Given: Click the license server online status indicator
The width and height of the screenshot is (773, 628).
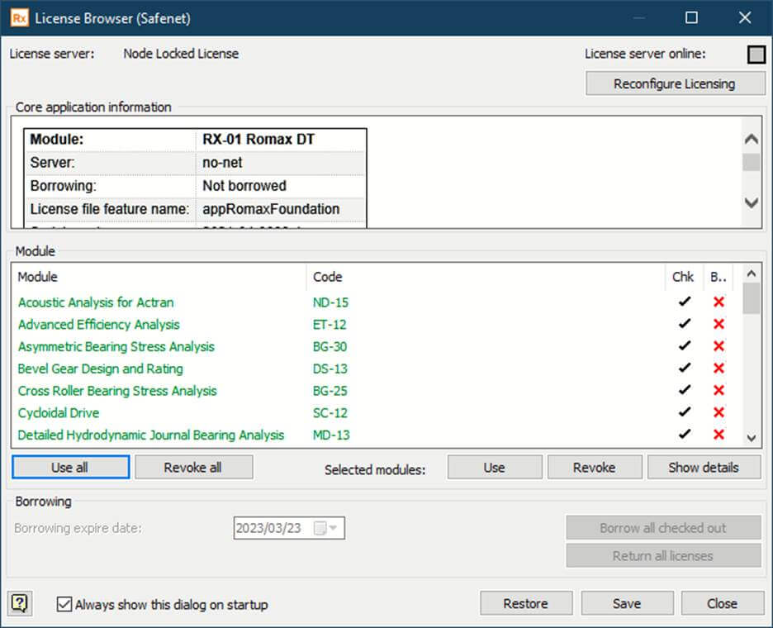Looking at the screenshot, I should pyautogui.click(x=756, y=55).
